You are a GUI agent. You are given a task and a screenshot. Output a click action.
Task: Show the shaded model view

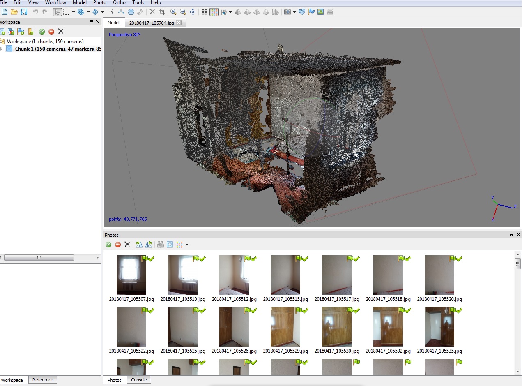(238, 12)
